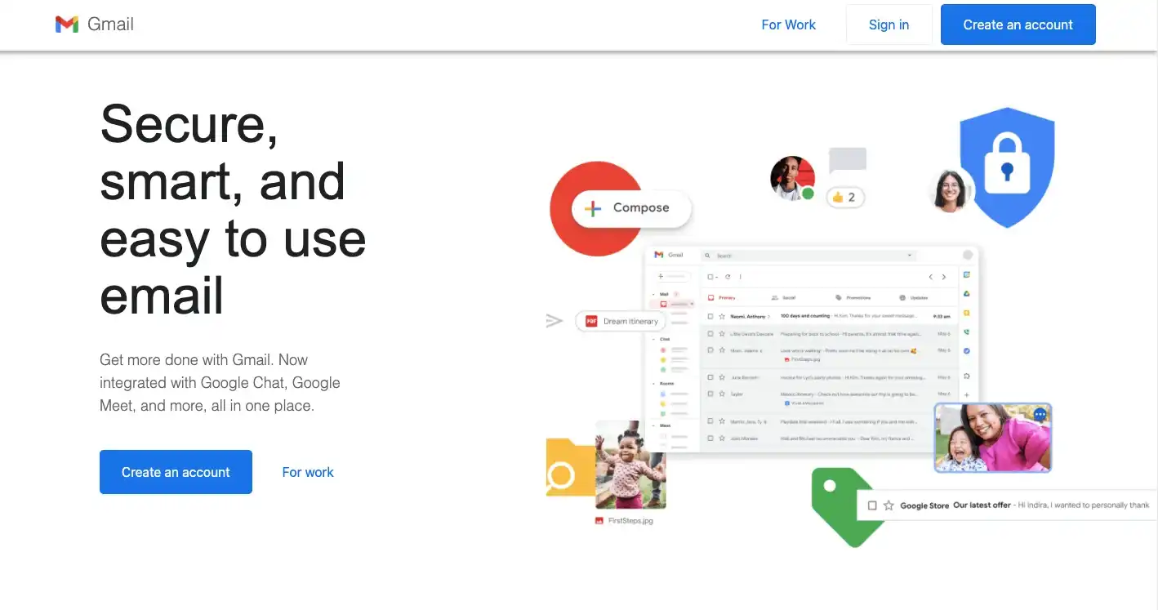Click the header Create an account button
This screenshot has width=1158, height=610.
(1018, 24)
